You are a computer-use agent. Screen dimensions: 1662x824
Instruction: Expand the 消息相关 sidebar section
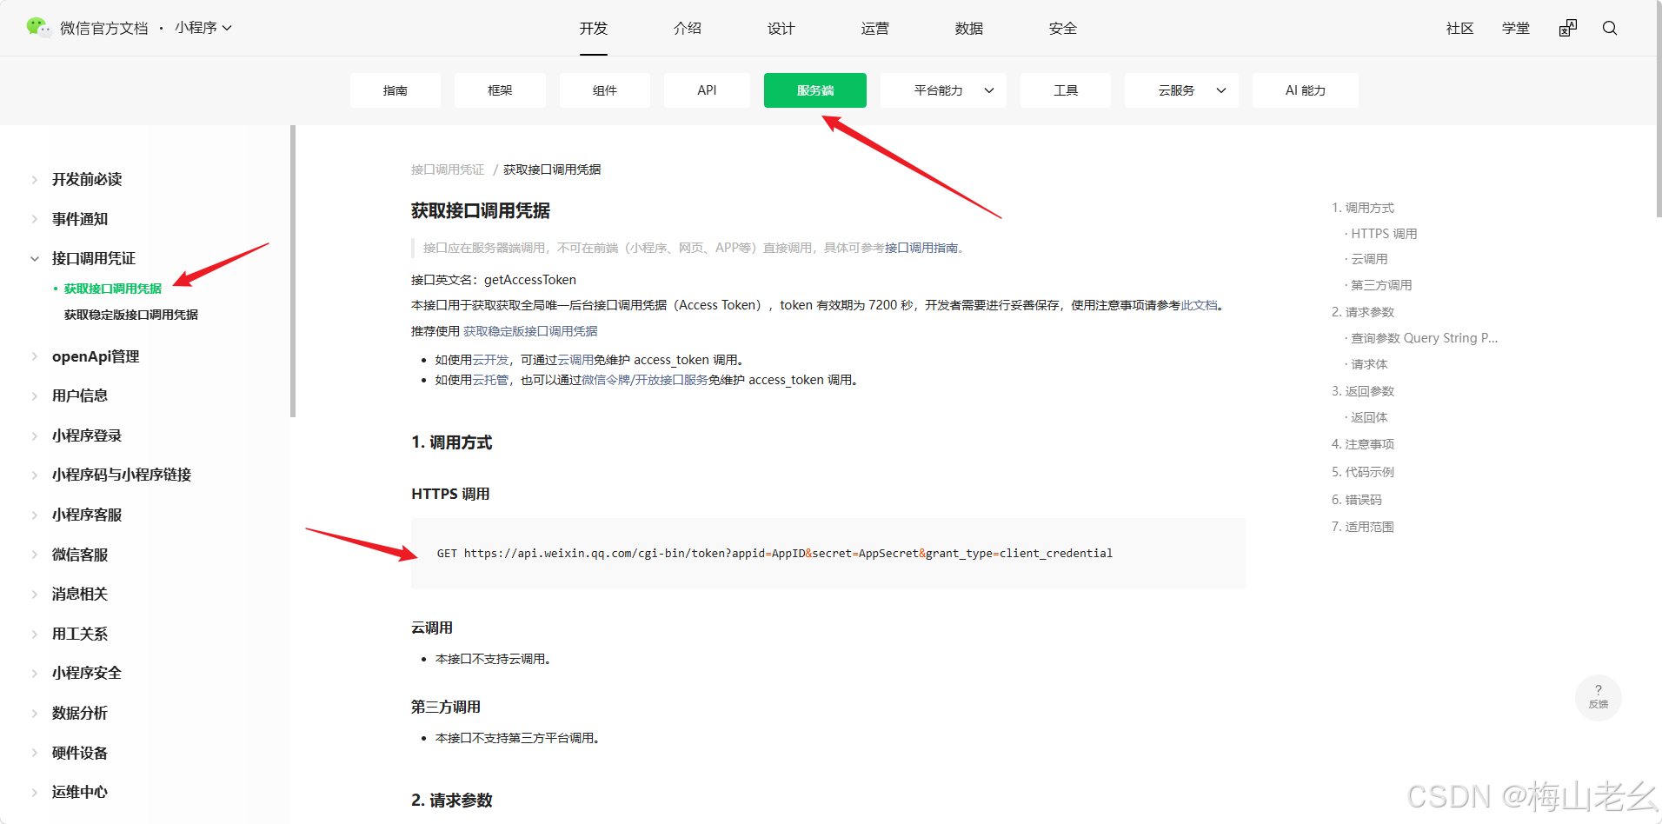pos(80,594)
